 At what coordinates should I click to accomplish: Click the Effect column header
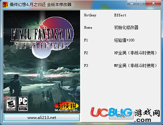click(x=120, y=15)
